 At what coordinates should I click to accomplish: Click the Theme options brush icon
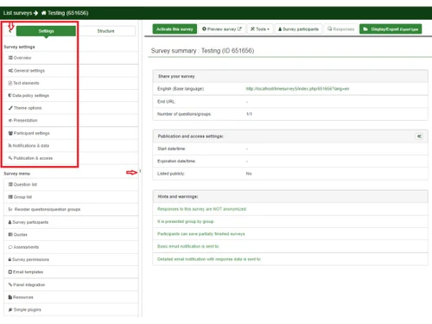coord(10,108)
